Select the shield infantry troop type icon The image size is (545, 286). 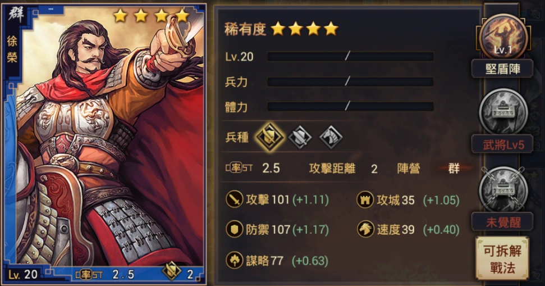(x=269, y=137)
